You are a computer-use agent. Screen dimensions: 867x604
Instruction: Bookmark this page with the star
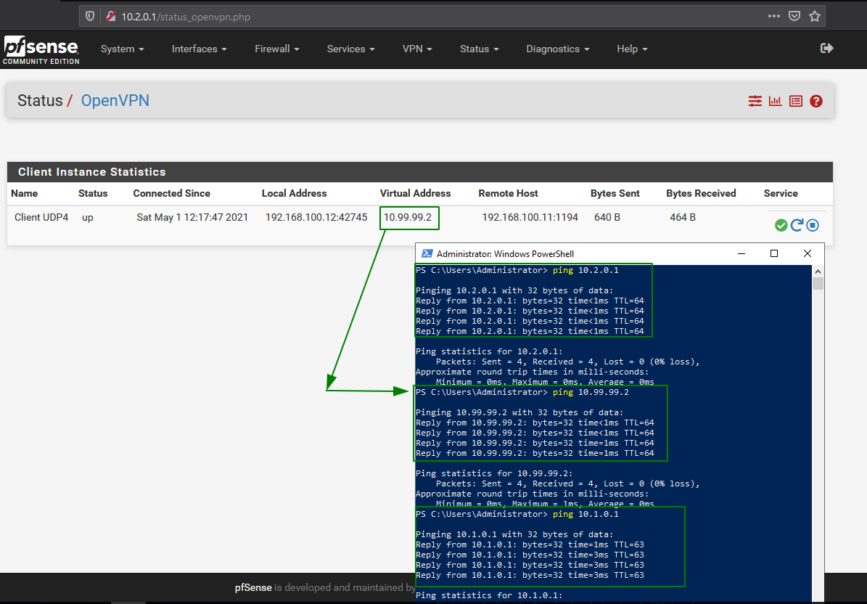(815, 16)
